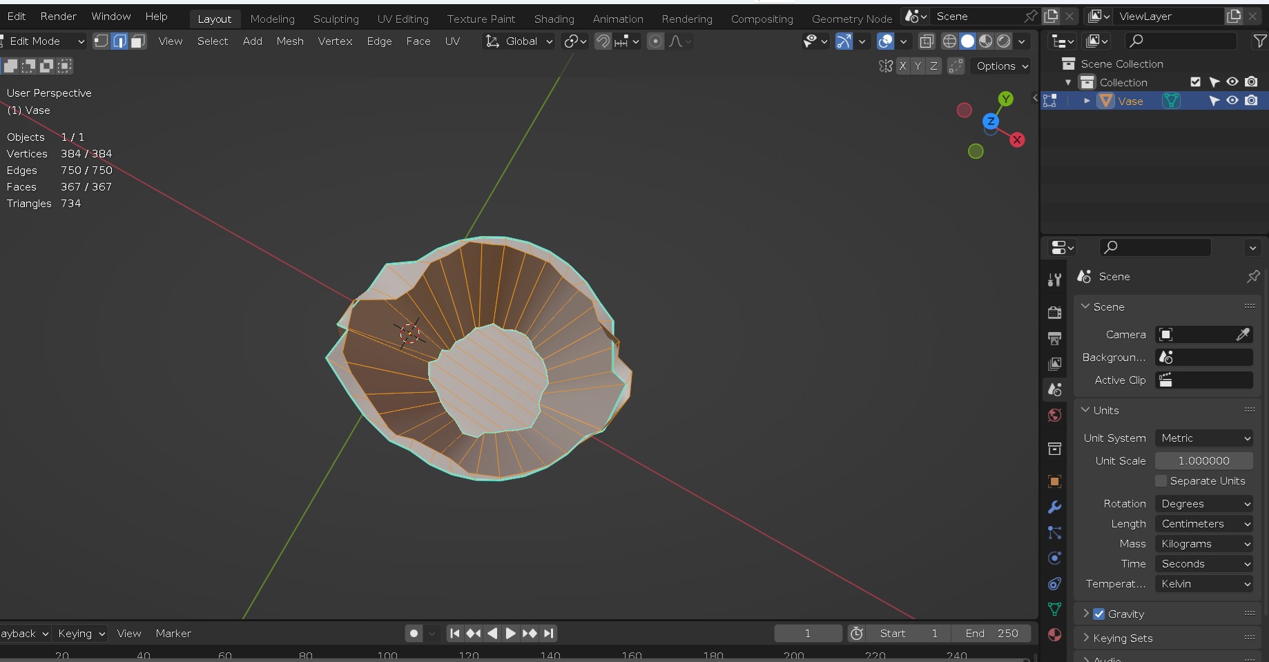
Task: Open the Physics properties tab
Action: pyautogui.click(x=1054, y=558)
